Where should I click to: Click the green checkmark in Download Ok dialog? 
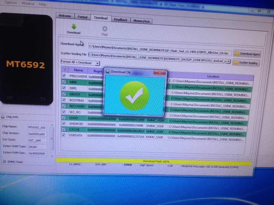pyautogui.click(x=134, y=95)
